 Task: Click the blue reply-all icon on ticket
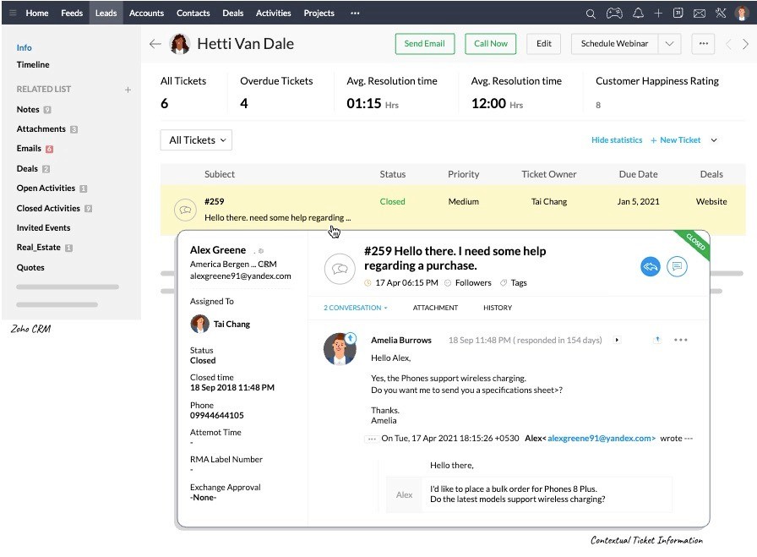point(651,266)
